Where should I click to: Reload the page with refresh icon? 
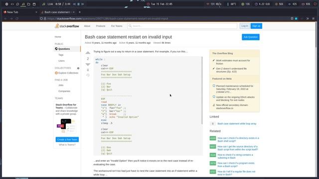(17, 18)
